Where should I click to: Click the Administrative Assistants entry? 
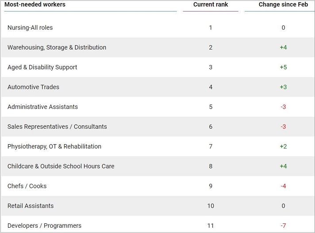coord(42,107)
